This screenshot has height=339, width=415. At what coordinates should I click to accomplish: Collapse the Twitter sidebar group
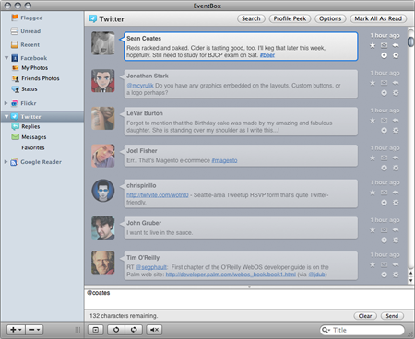click(x=6, y=117)
